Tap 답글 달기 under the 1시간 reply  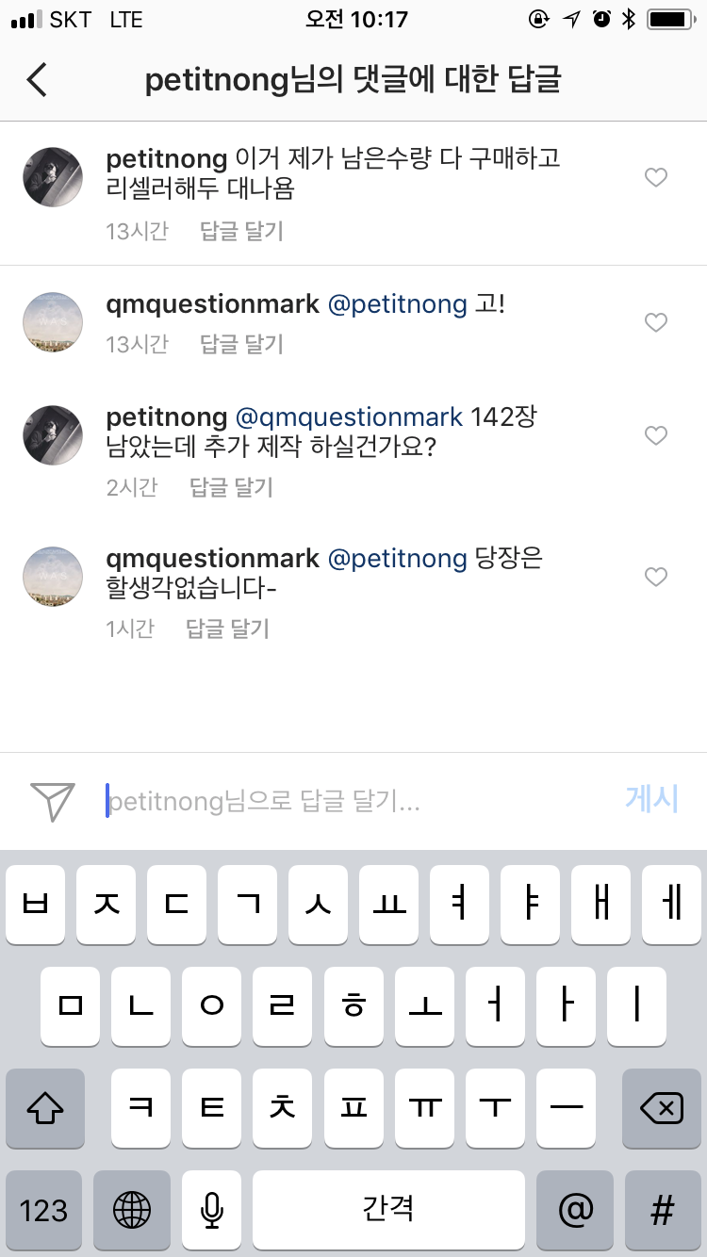coord(228,628)
